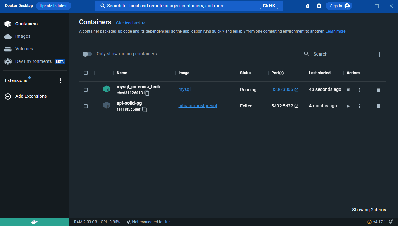The width and height of the screenshot is (398, 226).
Task: Open the api-solid-pg container name
Action: (129, 103)
